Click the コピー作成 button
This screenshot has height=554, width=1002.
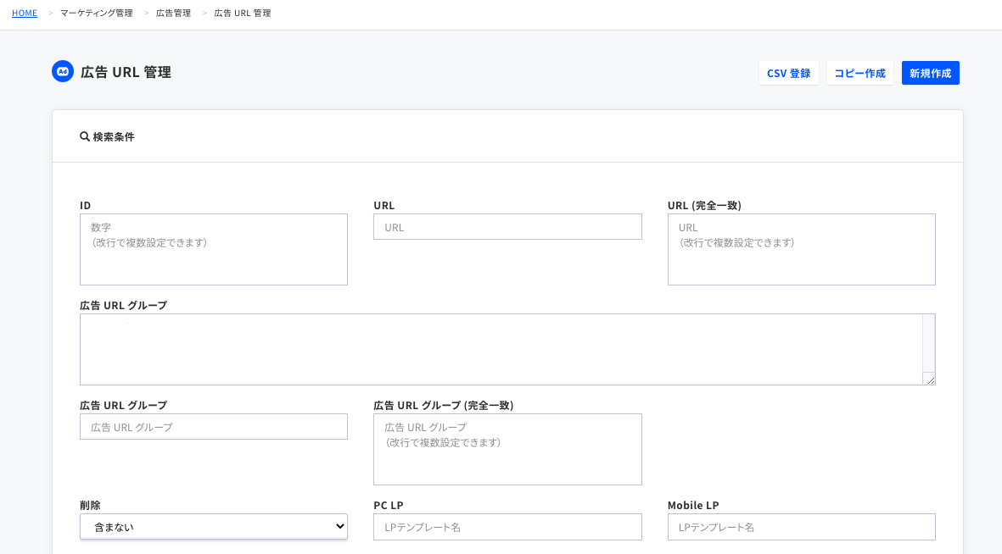859,73
